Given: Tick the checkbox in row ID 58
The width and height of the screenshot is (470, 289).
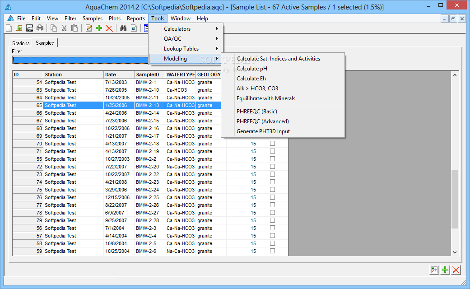Looking at the screenshot, I should coord(272,243).
